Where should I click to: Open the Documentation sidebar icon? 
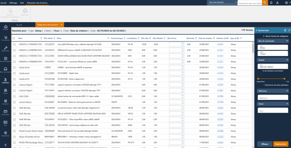pyautogui.click(x=5, y=59)
